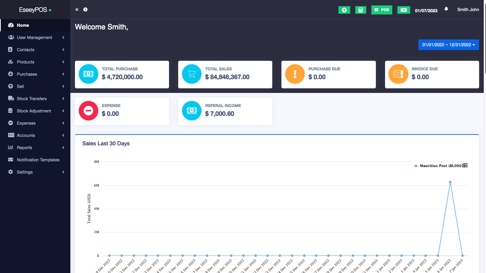486x273 pixels.
Task: Open the calculator icon button
Action: tap(361, 10)
